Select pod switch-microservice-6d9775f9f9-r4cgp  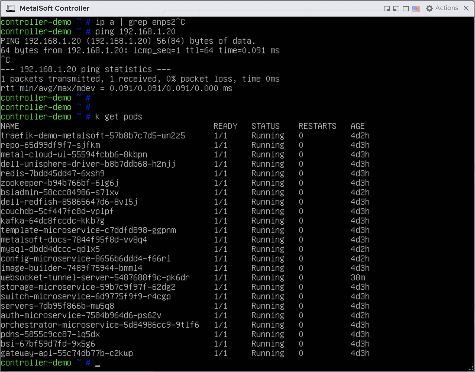86,297
